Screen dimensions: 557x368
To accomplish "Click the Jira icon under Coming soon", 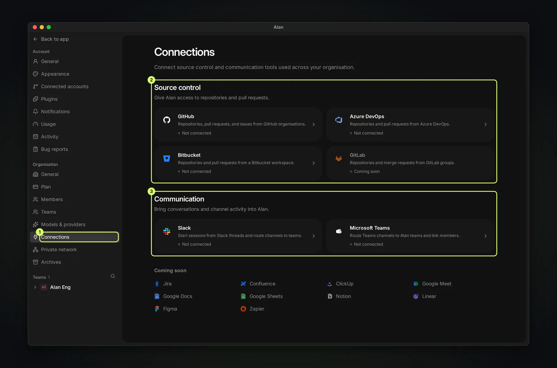I will coord(157,284).
